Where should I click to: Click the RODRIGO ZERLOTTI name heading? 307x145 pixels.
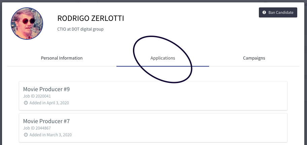tap(91, 19)
